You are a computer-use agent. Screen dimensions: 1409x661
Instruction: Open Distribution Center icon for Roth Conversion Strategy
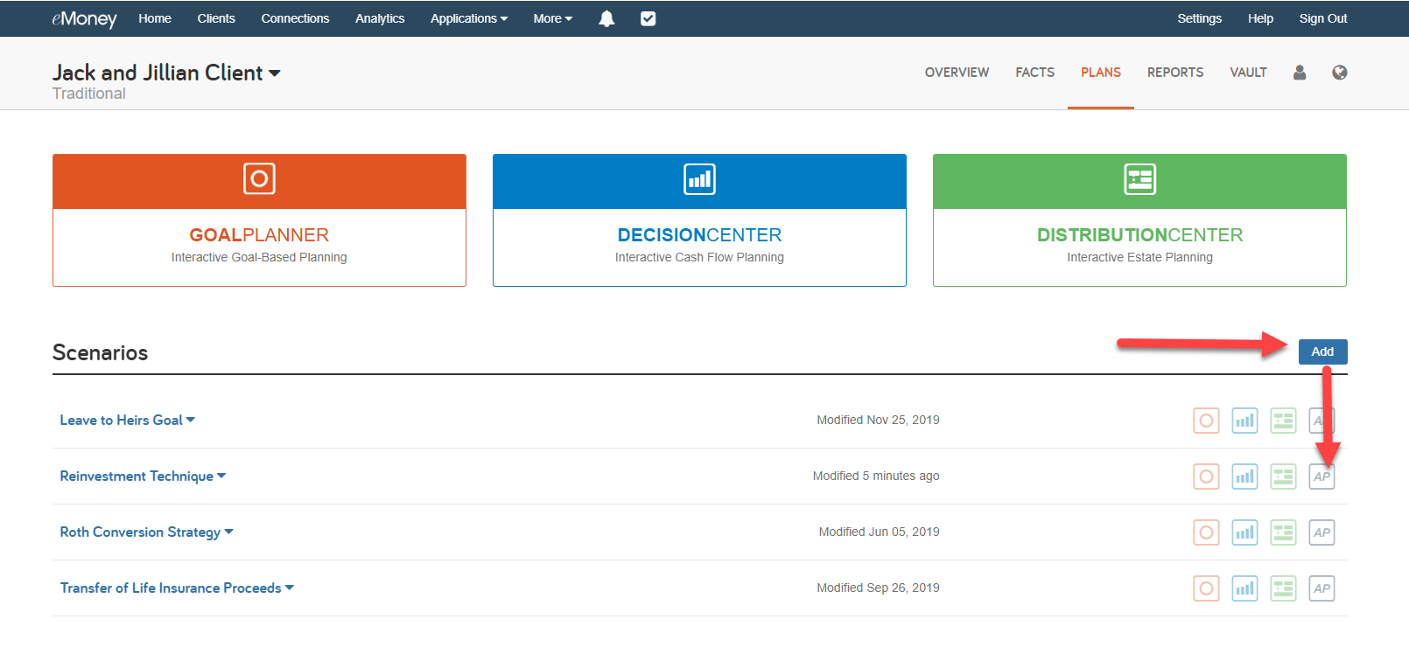(x=1283, y=532)
